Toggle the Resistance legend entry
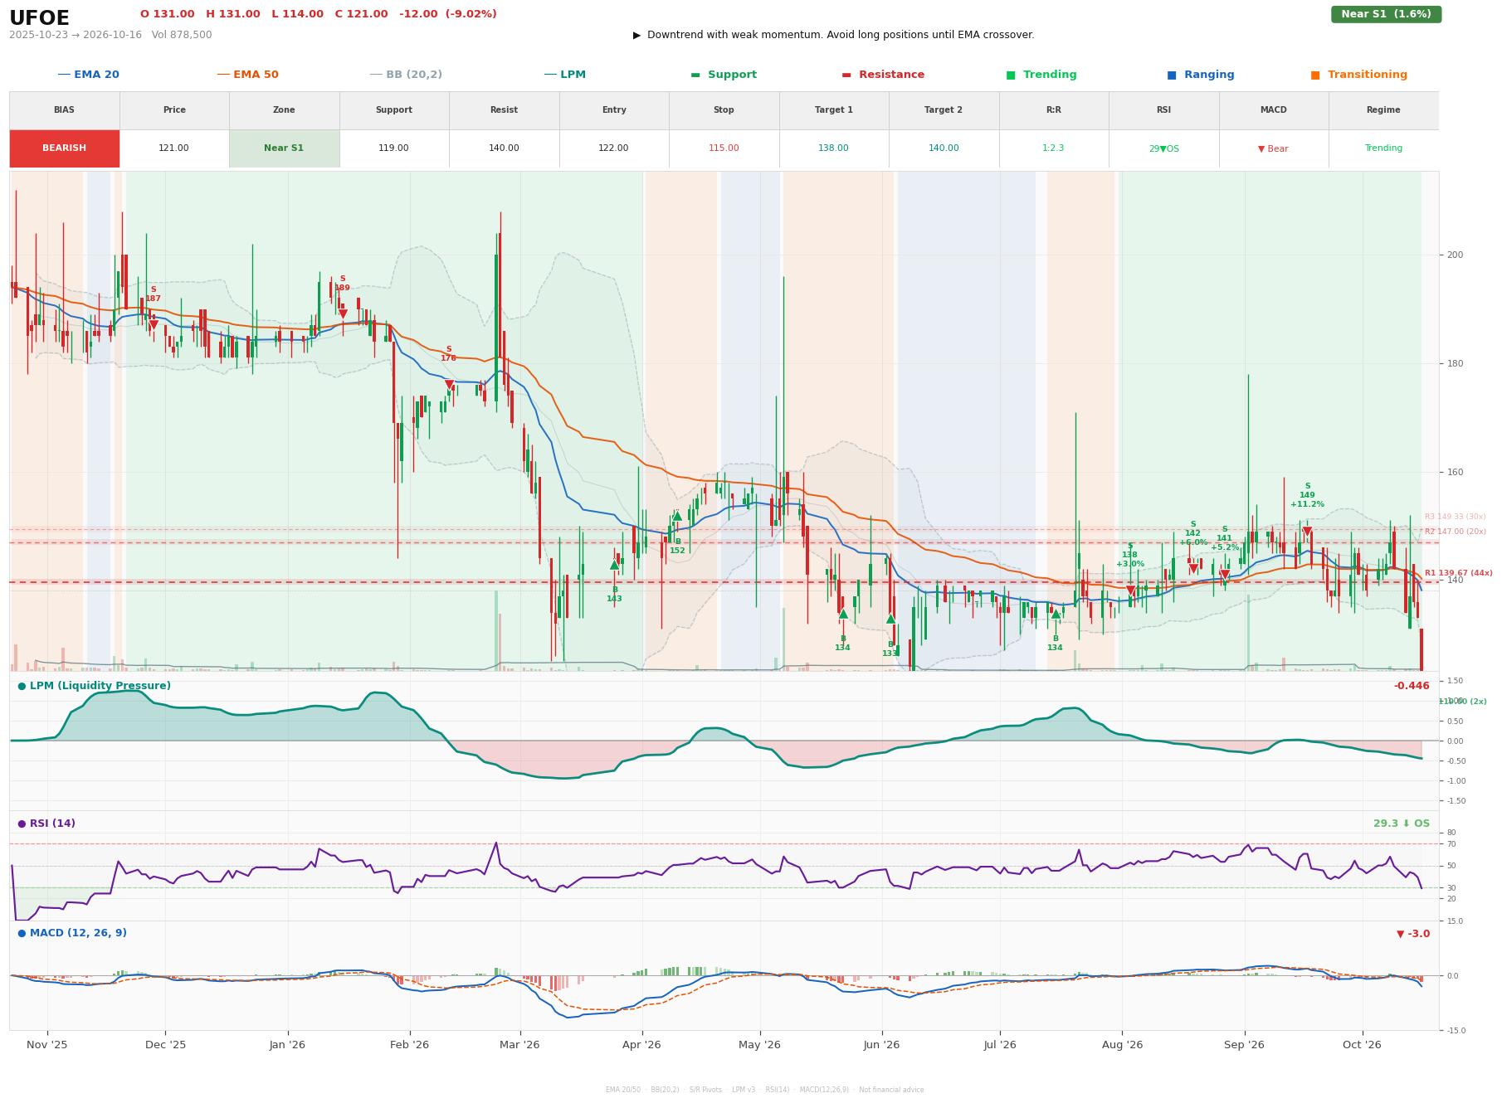This screenshot has height=1103, width=1502. click(x=883, y=75)
